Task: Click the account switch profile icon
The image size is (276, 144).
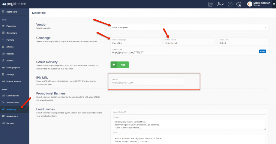Action: (x=239, y=4)
